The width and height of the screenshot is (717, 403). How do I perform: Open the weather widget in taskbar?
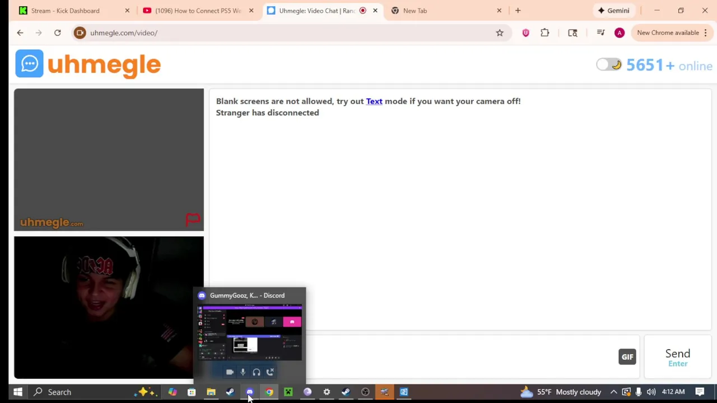tap(560, 392)
